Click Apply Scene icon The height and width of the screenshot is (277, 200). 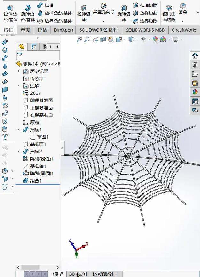163,39
